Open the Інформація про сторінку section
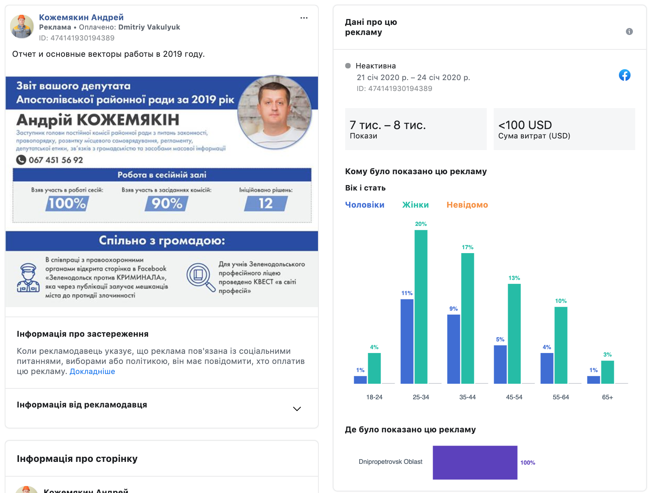 click(x=77, y=459)
